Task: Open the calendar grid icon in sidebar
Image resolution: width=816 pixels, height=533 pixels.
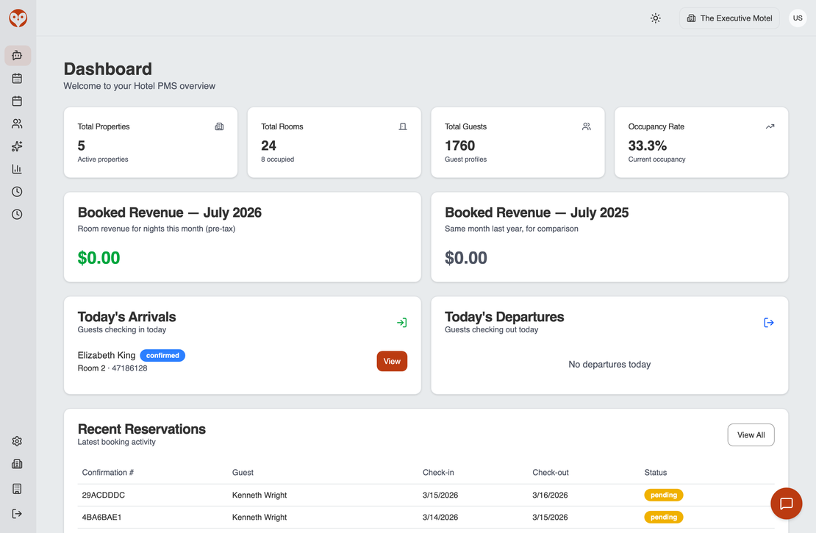Action: [x=17, y=79]
